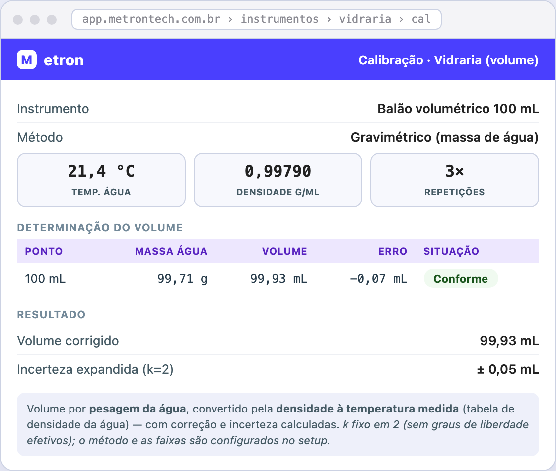Click bold 'densidade à temperatura medida' in note

367,409
